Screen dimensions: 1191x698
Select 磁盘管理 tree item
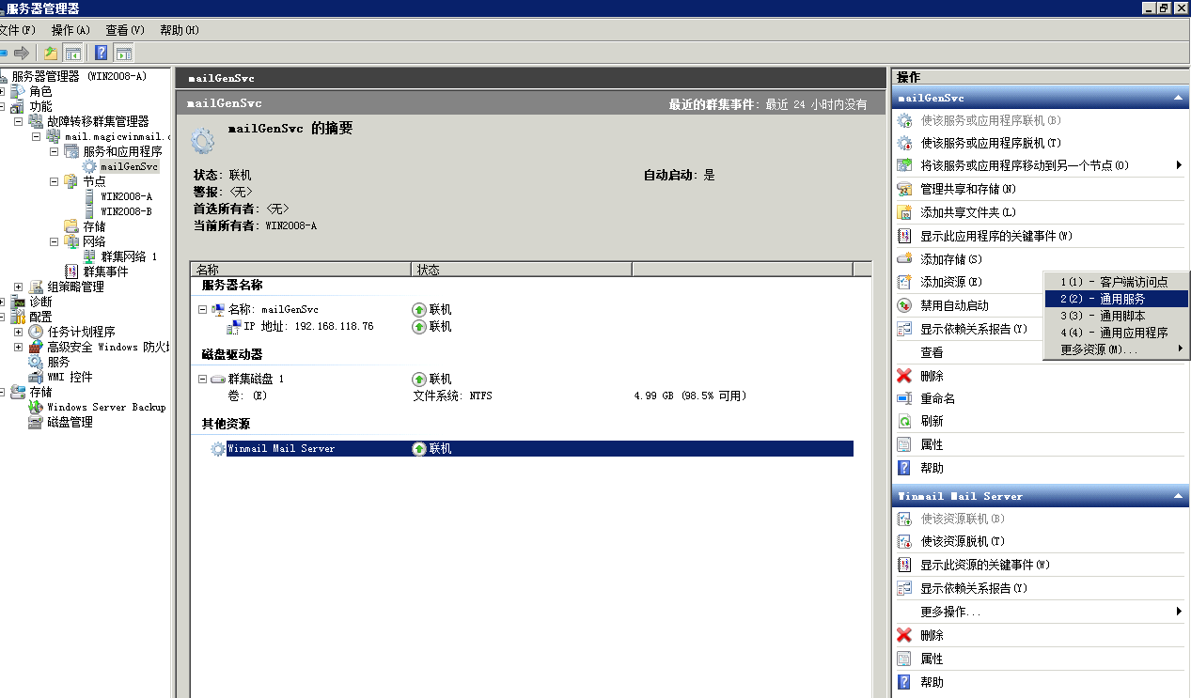[x=70, y=422]
